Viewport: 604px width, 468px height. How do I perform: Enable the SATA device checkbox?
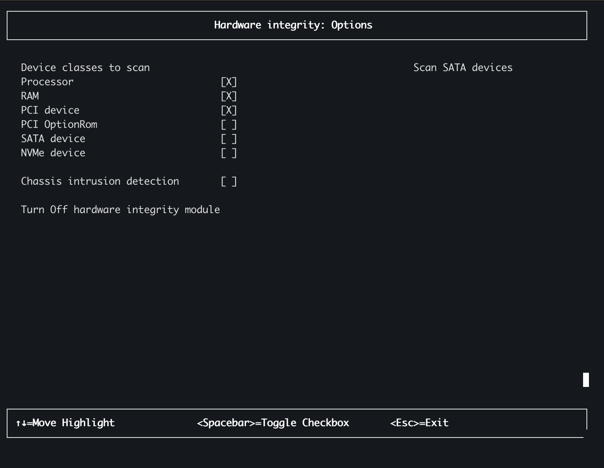(229, 139)
